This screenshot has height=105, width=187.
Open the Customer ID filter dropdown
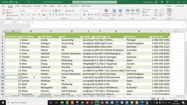click(x=20, y=37)
